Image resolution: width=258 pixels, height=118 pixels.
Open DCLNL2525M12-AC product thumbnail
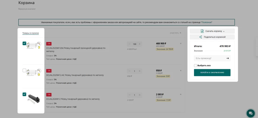coord(34,72)
